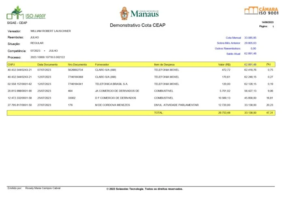Select the Demonstrativo Cota CEAP title
The width and height of the screenshot is (282, 199).
tap(138, 25)
